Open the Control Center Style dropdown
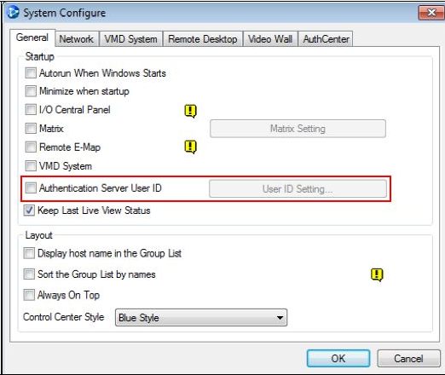Image resolution: width=445 pixels, height=375 pixels. [x=201, y=317]
